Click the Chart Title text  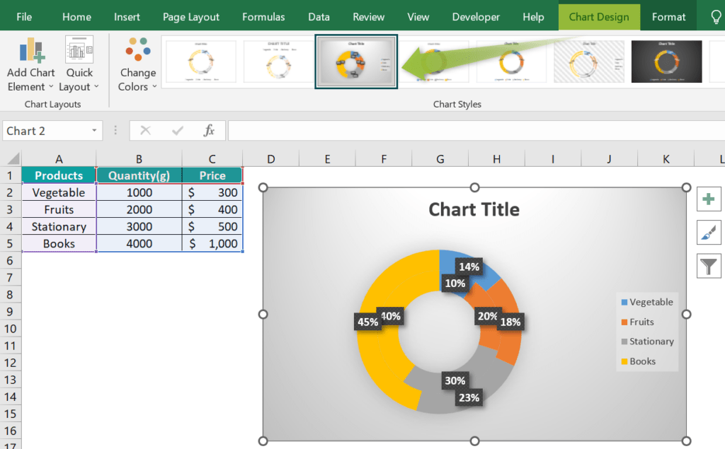point(474,209)
